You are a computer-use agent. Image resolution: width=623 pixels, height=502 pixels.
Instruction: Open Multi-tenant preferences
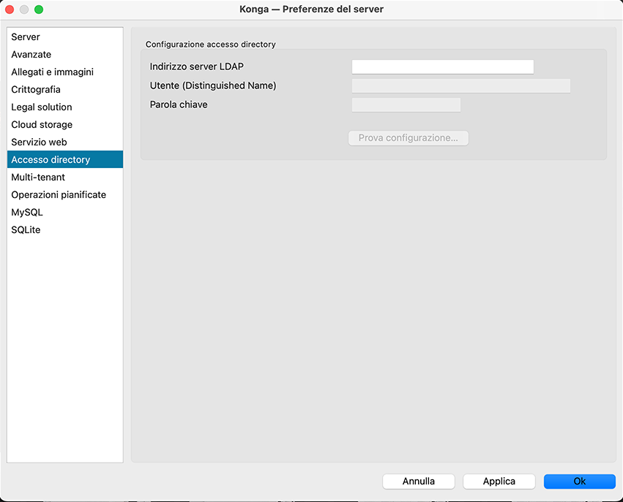[38, 178]
